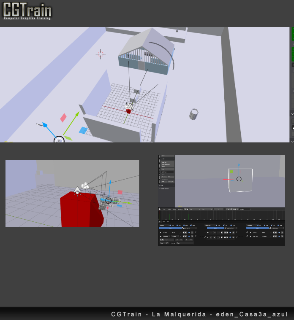Click green Y-axis arrow in main viewport

click(76, 114)
